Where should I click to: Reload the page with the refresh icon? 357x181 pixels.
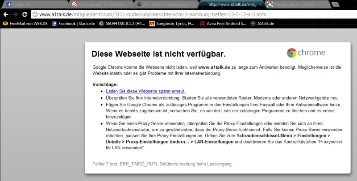coord(25,14)
